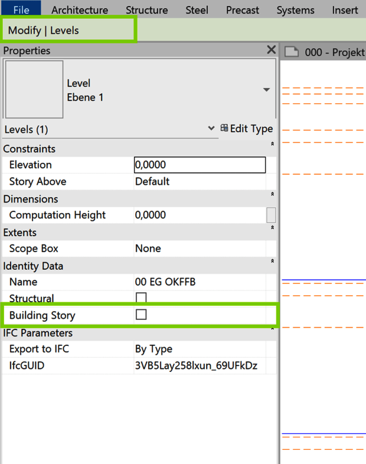Viewport: 366px width, 464px height.
Task: Select the Modify | Levels contextual tab
Action: tap(44, 30)
